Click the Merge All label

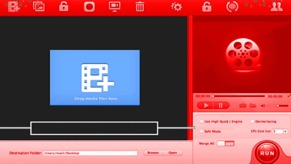207,143
